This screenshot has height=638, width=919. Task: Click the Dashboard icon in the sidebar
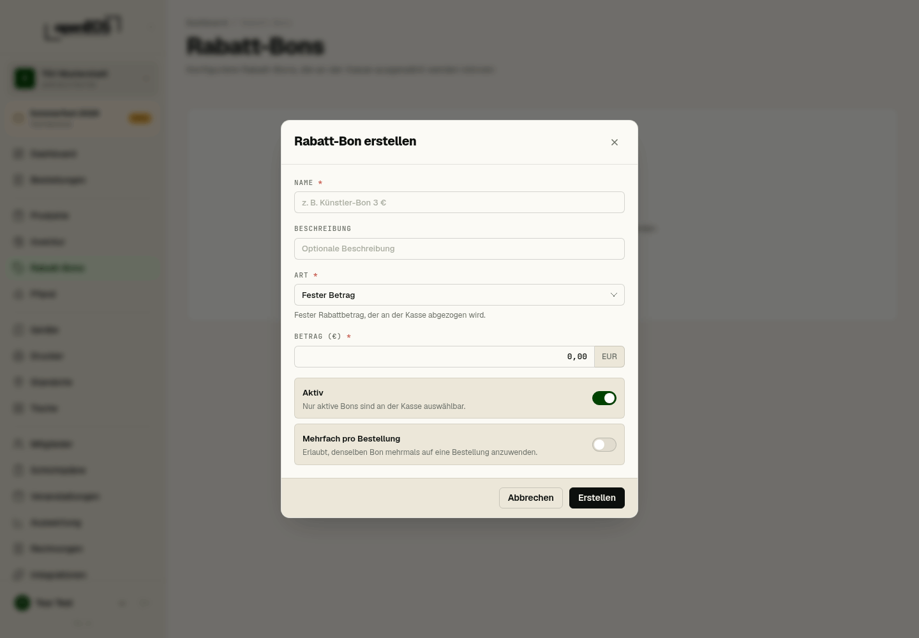tap(19, 154)
